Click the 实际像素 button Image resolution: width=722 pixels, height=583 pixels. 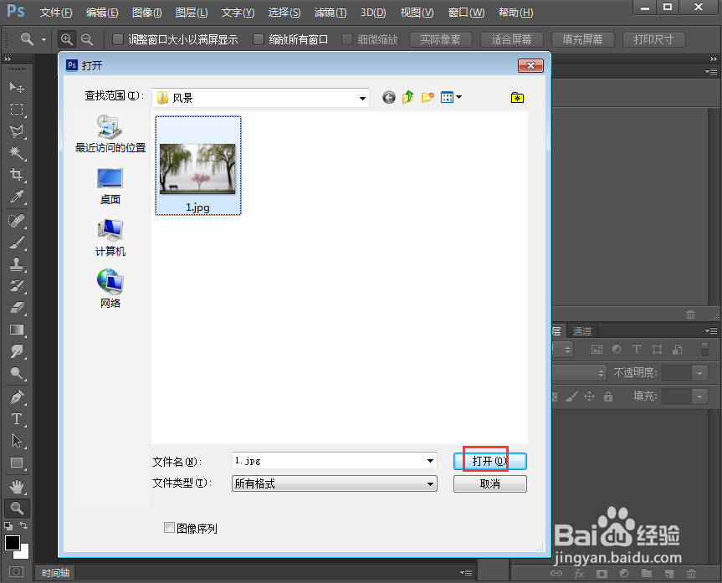click(440, 39)
